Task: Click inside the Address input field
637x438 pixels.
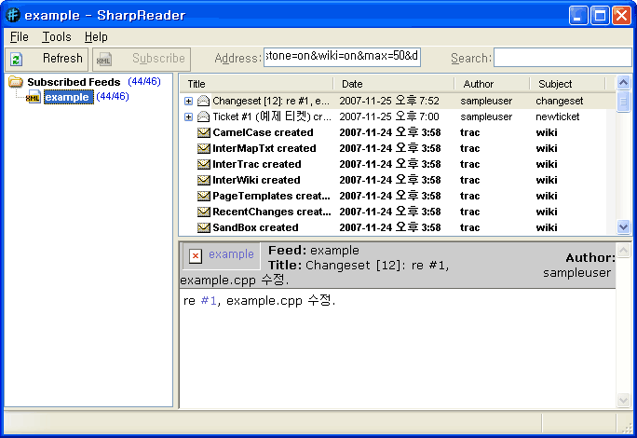Action: pos(342,58)
